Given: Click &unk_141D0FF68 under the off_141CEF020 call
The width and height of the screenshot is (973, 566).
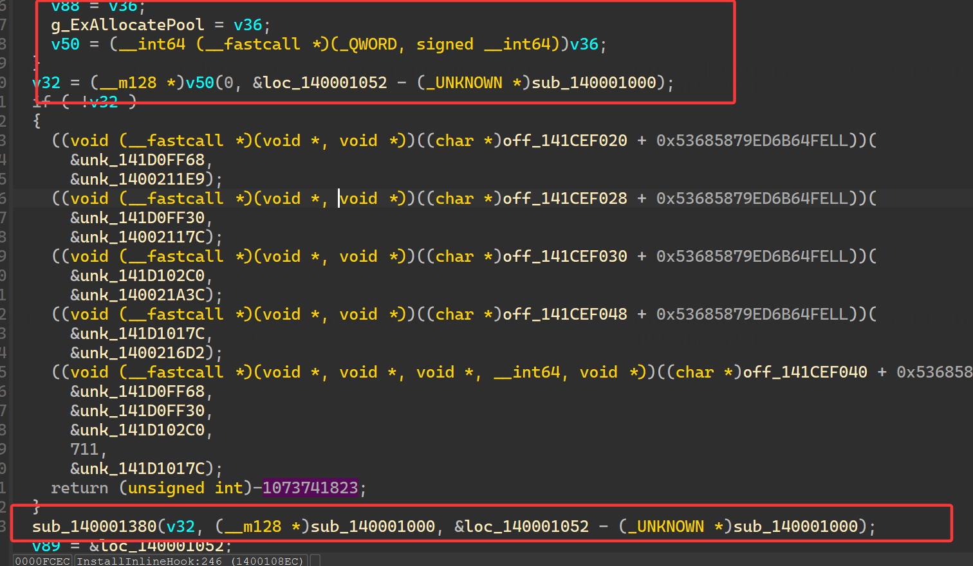Looking at the screenshot, I should pyautogui.click(x=137, y=160).
